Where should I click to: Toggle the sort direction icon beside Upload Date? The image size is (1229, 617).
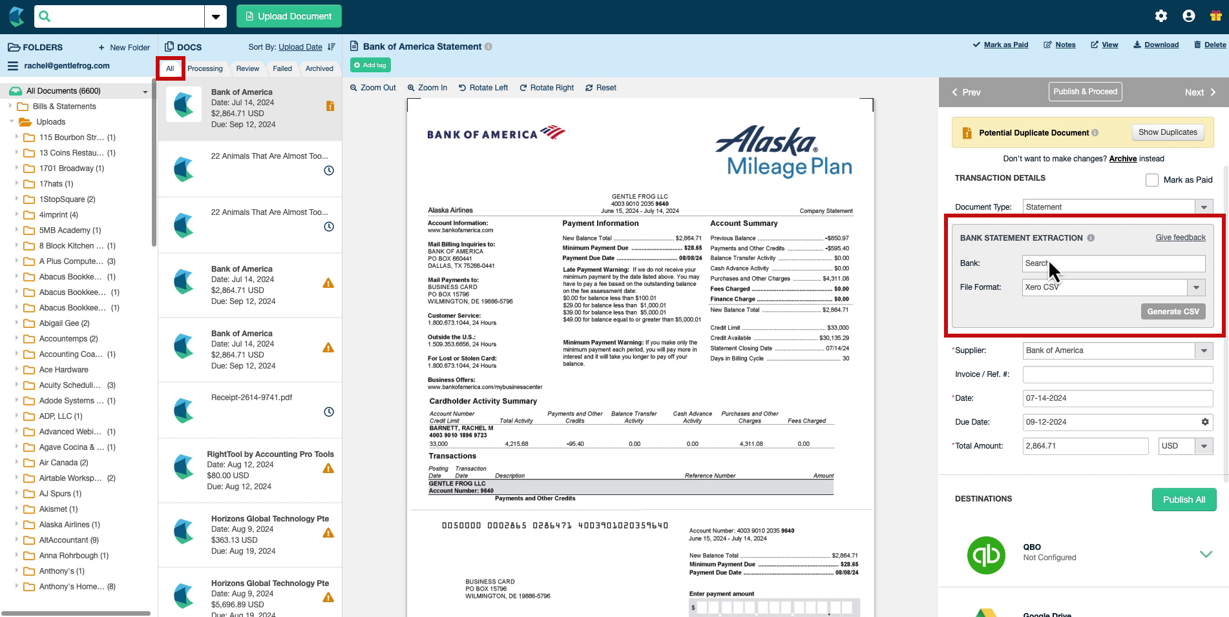(x=331, y=47)
